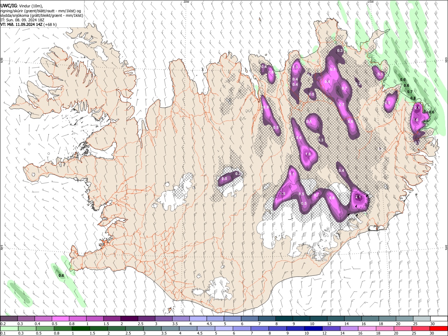The height and width of the screenshot is (336, 448).
Task: Click the 3 grey-green swatch in the lower legend row
Action: [x=152, y=329]
